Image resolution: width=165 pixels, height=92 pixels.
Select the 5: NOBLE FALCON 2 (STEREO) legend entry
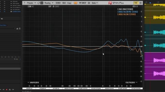[x=127, y=14]
